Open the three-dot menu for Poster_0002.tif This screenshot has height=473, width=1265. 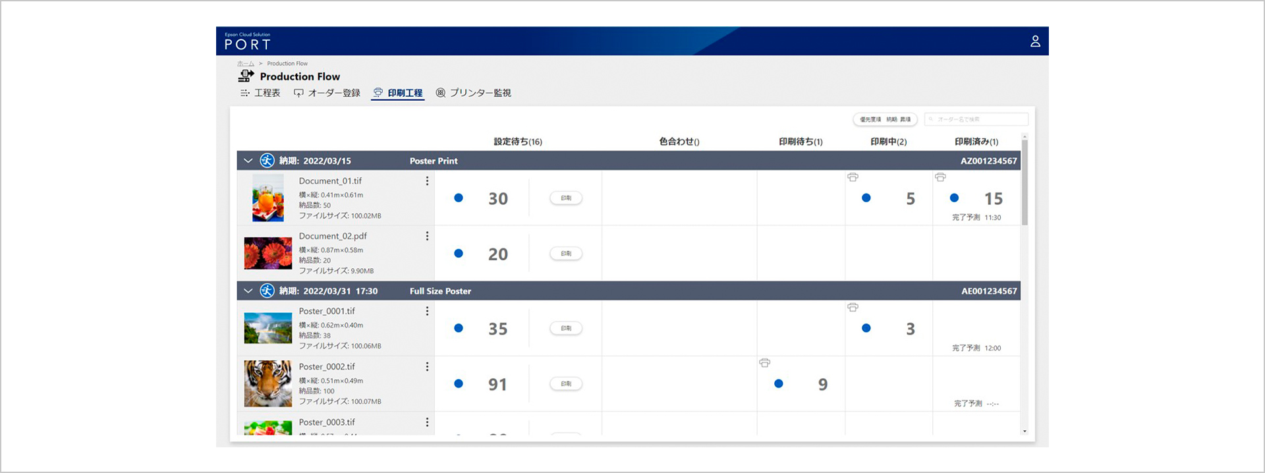[x=427, y=366]
